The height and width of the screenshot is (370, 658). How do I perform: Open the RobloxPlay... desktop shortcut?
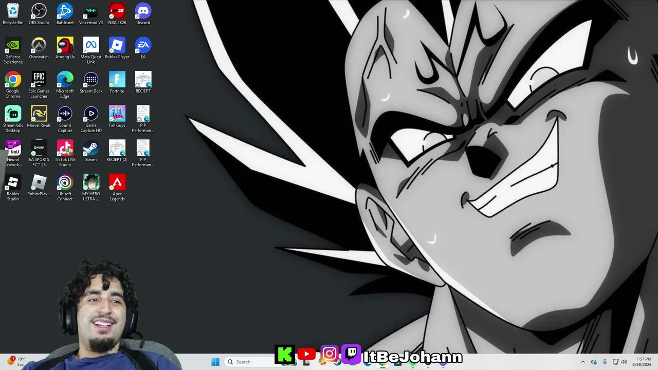[x=39, y=185]
